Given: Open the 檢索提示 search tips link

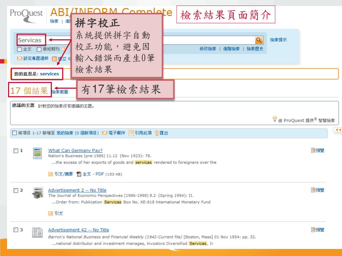Looking at the screenshot, I should 279,40.
